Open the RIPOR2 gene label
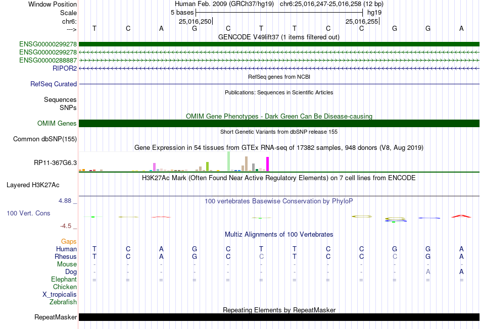This screenshot has width=480, height=329. (x=65, y=68)
